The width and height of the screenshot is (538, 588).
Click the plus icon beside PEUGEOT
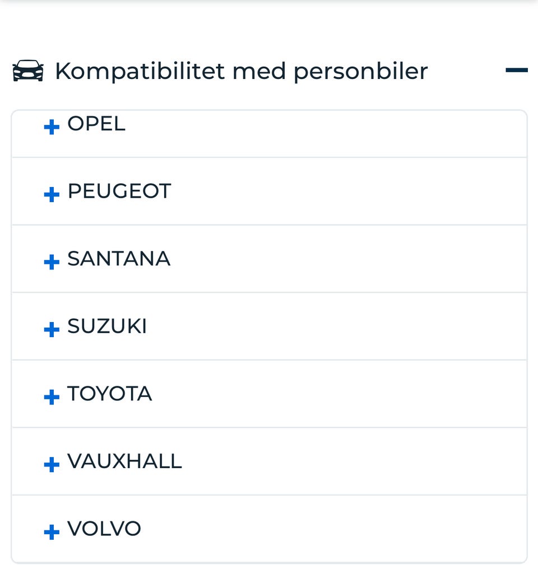[x=52, y=194]
